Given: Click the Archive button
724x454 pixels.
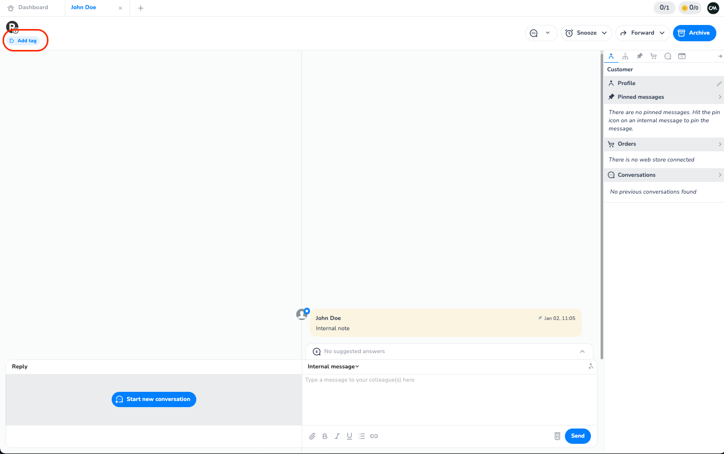Looking at the screenshot, I should click(x=694, y=33).
